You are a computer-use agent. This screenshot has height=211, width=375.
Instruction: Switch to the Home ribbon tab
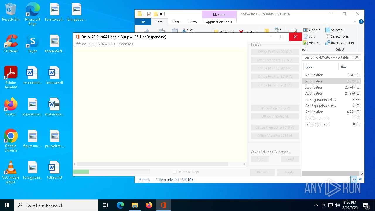[160, 22]
